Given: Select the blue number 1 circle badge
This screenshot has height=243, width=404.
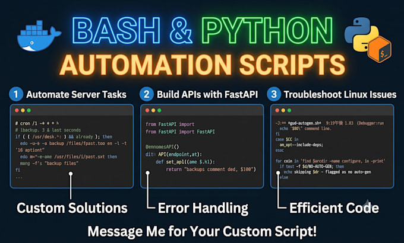Looking at the screenshot, I should [16, 94].
